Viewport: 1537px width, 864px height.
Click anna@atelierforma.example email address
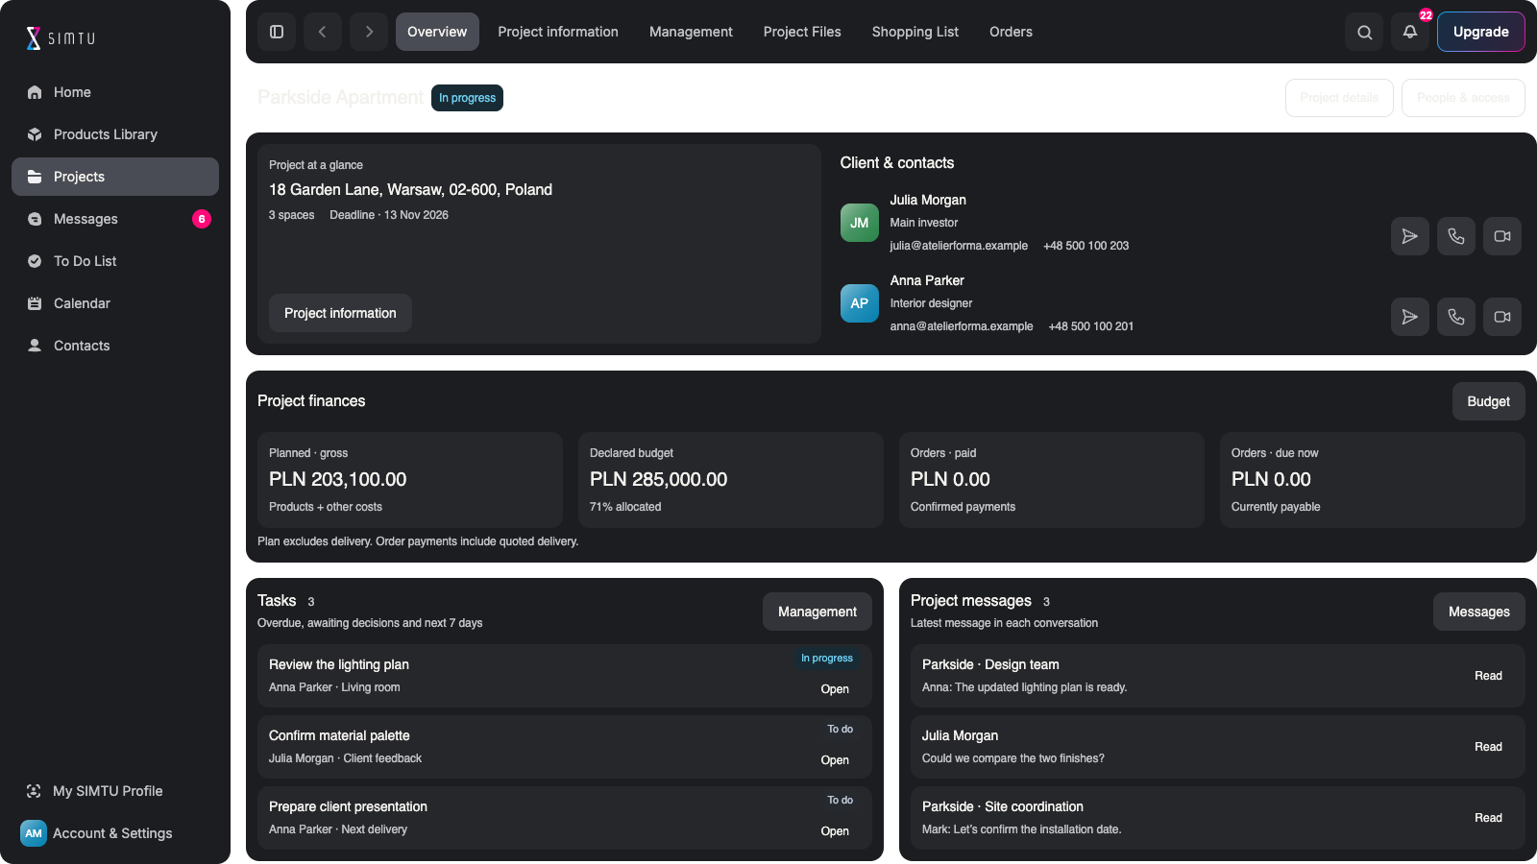(962, 326)
